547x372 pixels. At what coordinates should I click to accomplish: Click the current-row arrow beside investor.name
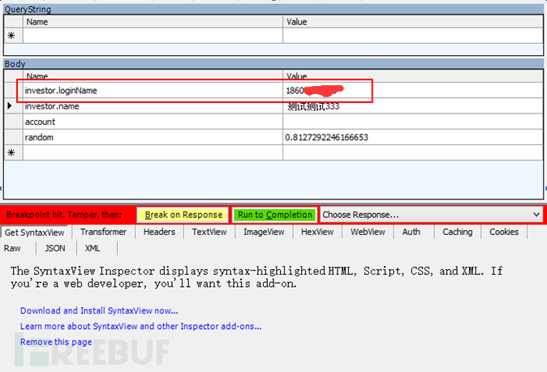[10, 106]
